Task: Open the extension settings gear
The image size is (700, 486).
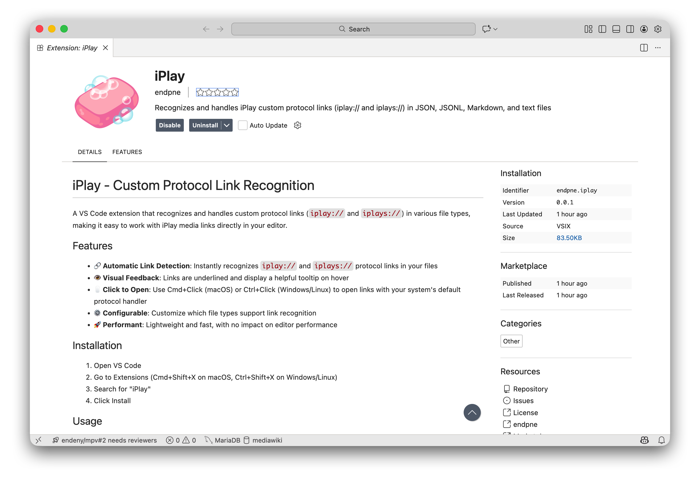Action: (297, 125)
